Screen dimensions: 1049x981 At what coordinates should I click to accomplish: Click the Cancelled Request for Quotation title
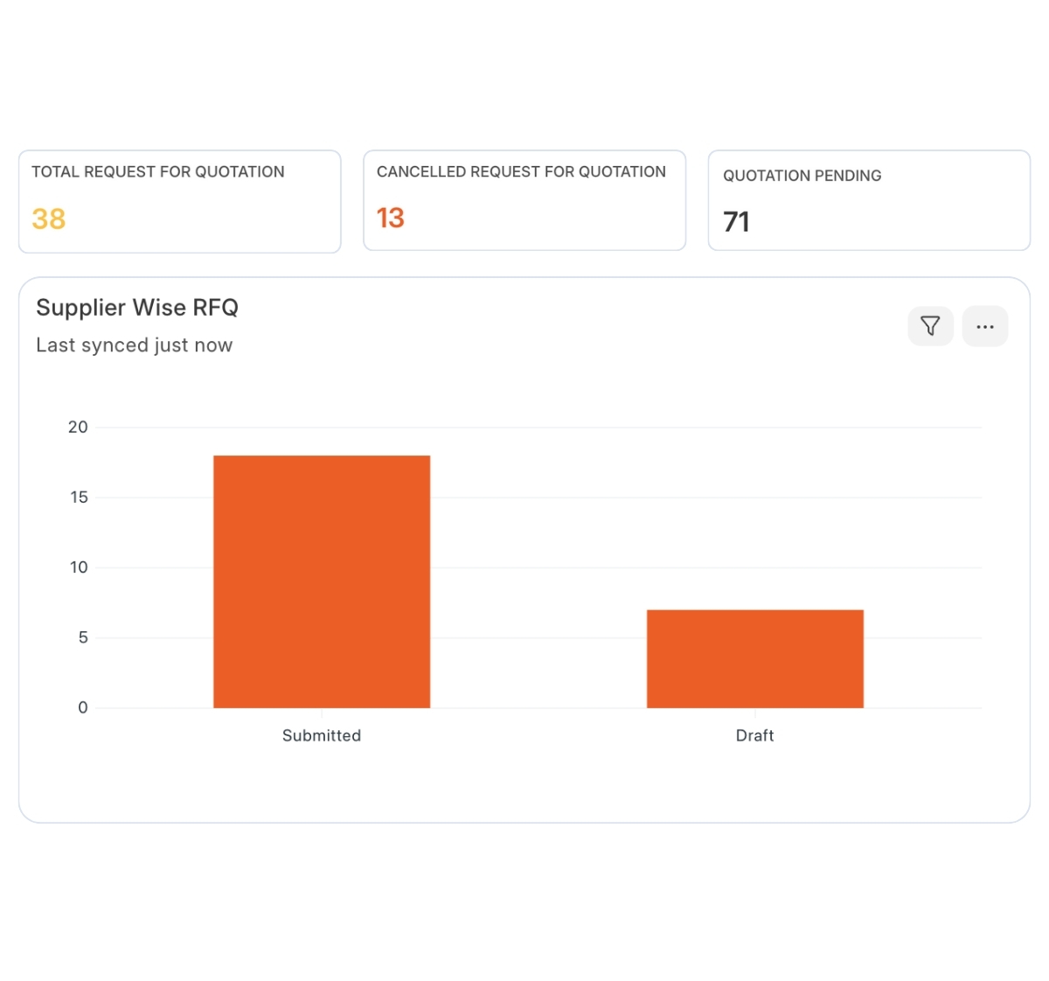tap(521, 172)
